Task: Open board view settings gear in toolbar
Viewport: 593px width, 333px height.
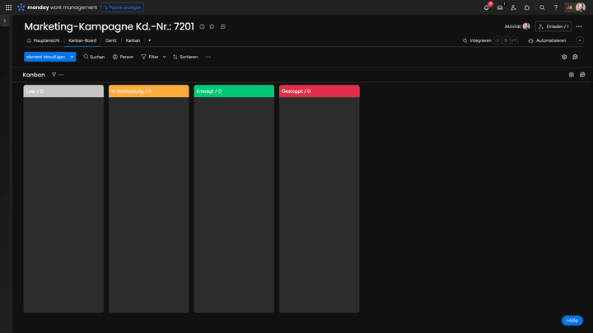Action: tap(564, 57)
